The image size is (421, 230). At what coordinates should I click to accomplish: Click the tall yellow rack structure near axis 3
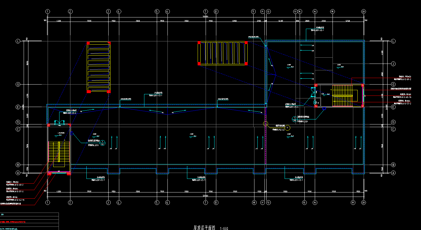pos(99,67)
